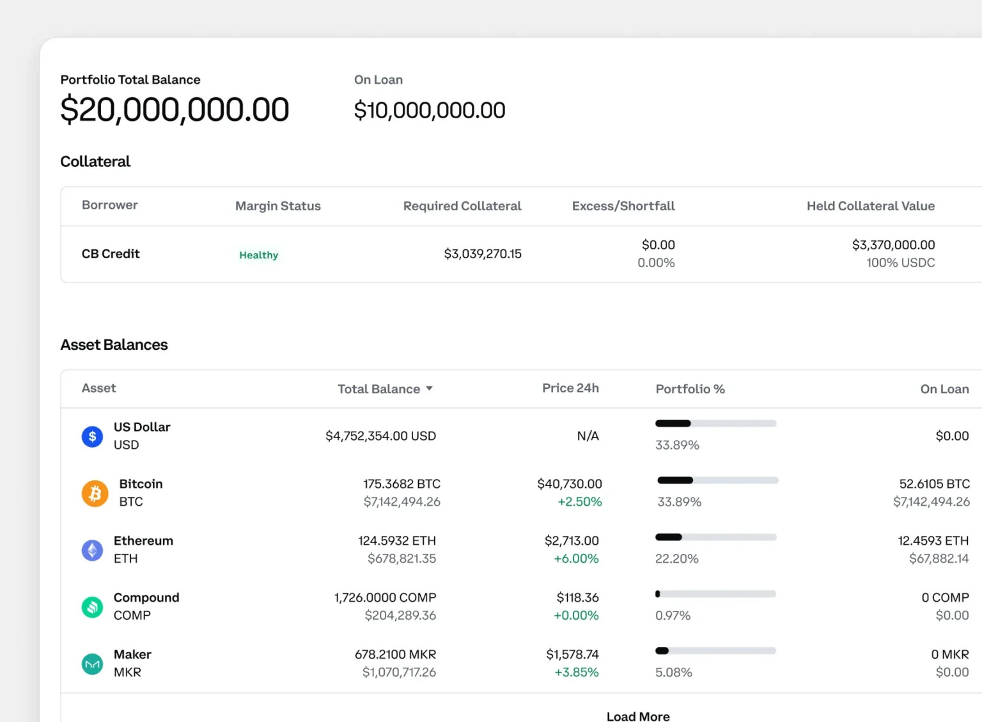982x722 pixels.
Task: Select the Ethereum diamond icon
Action: click(92, 550)
